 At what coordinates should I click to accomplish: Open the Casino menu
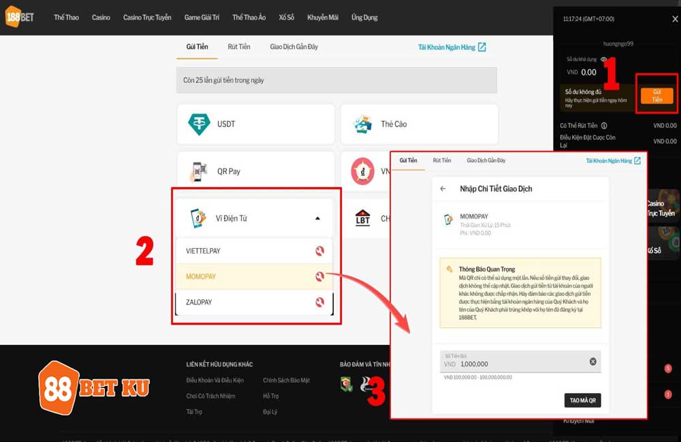coord(101,18)
